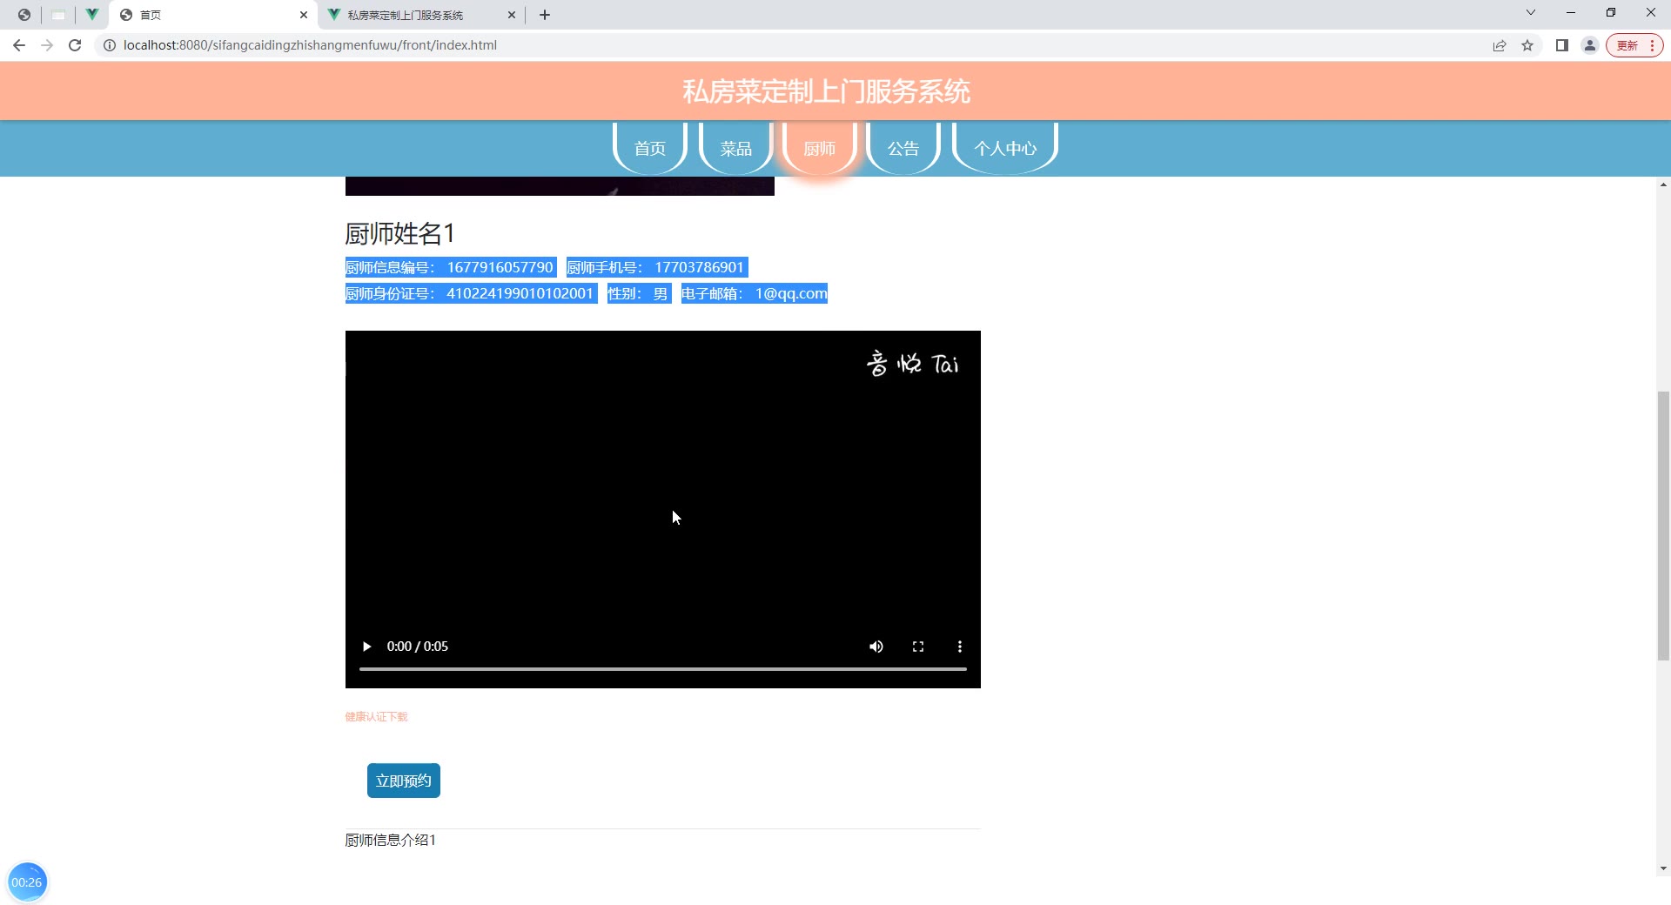Navigate to 个人中心 menu item
Screen dimensions: 1671x905
(1005, 148)
